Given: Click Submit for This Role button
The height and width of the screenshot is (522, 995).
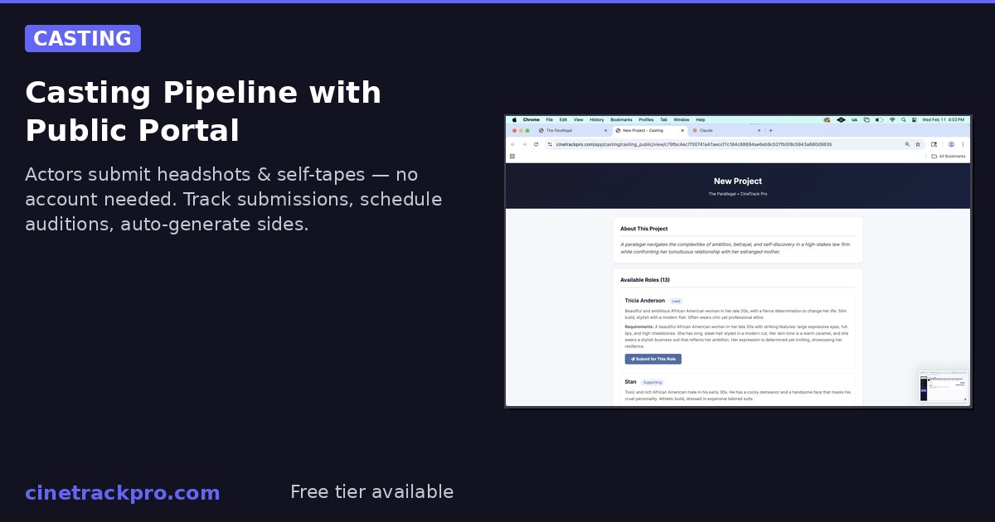Looking at the screenshot, I should point(653,359).
